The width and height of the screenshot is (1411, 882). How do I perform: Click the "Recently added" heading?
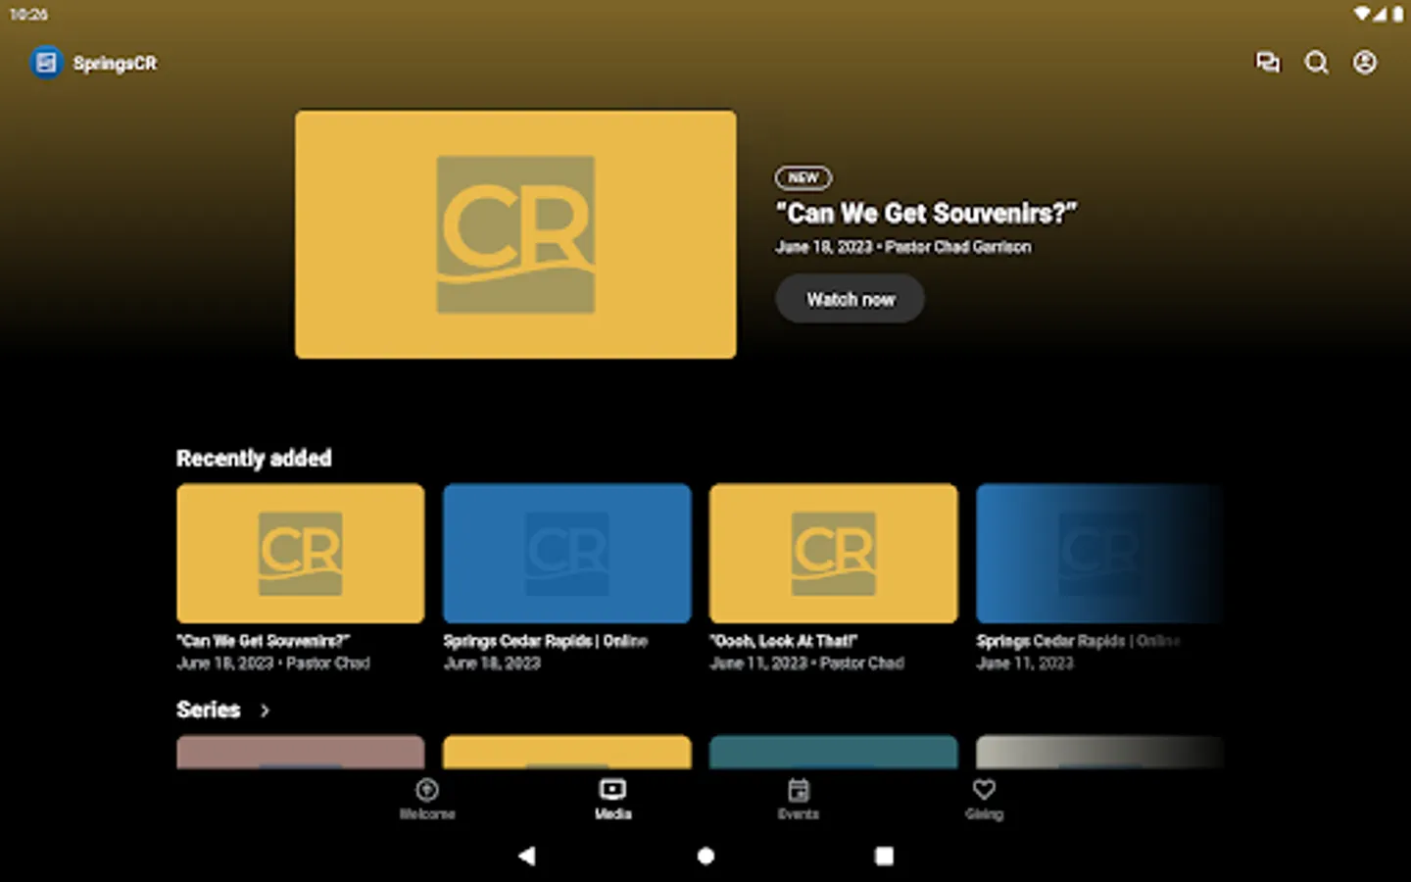click(254, 458)
